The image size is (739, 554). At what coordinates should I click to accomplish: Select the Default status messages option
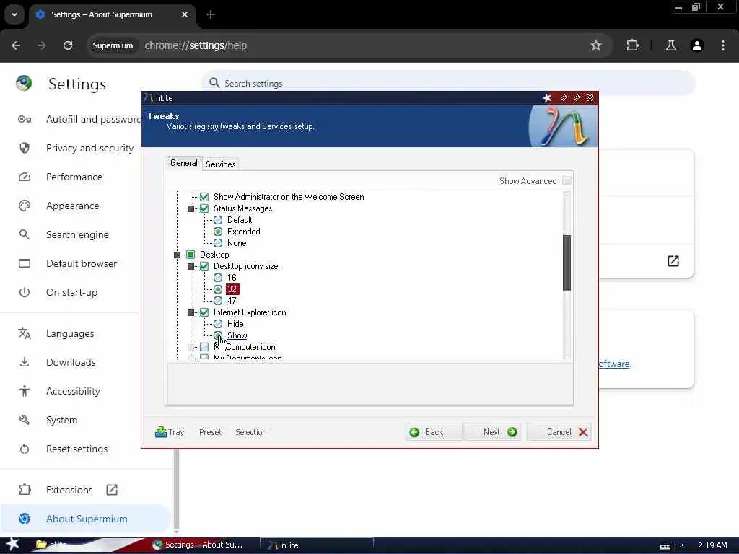tap(218, 220)
